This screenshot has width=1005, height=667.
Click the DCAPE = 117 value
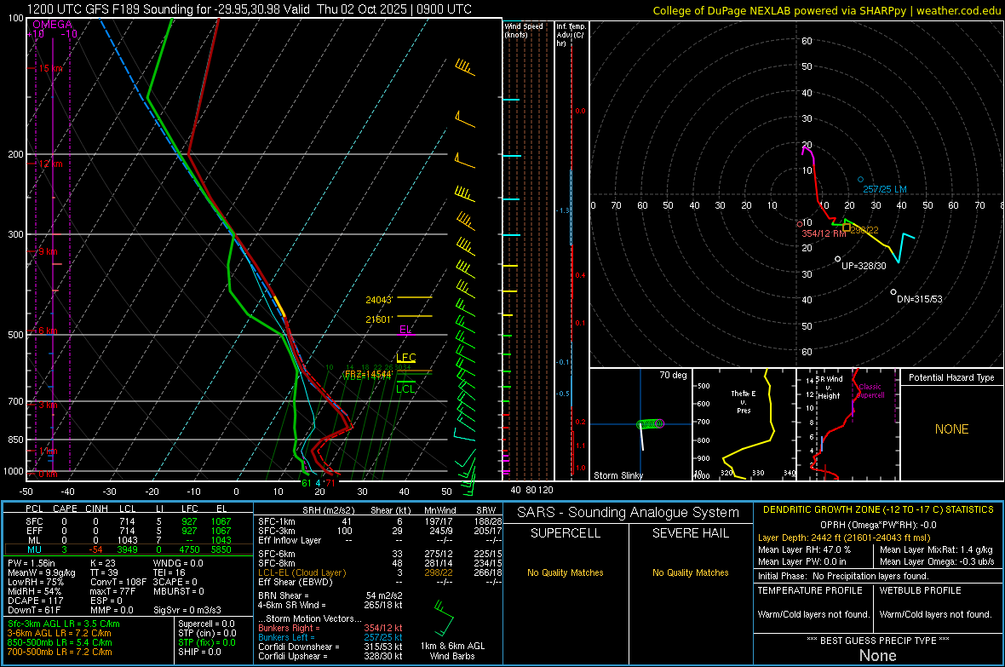(36, 601)
